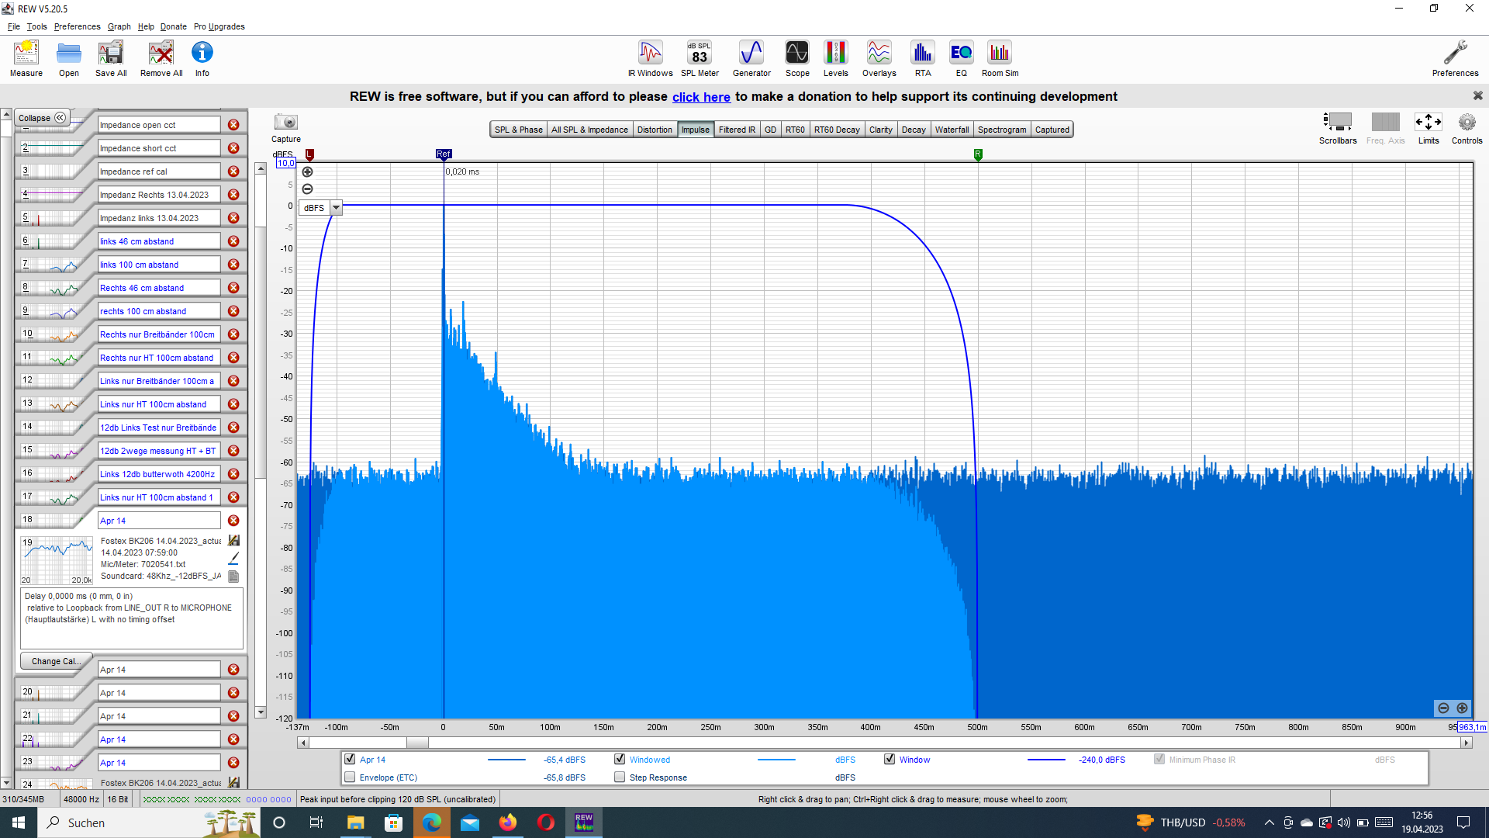1489x838 pixels.
Task: Open the Tools menu
Action: click(37, 26)
